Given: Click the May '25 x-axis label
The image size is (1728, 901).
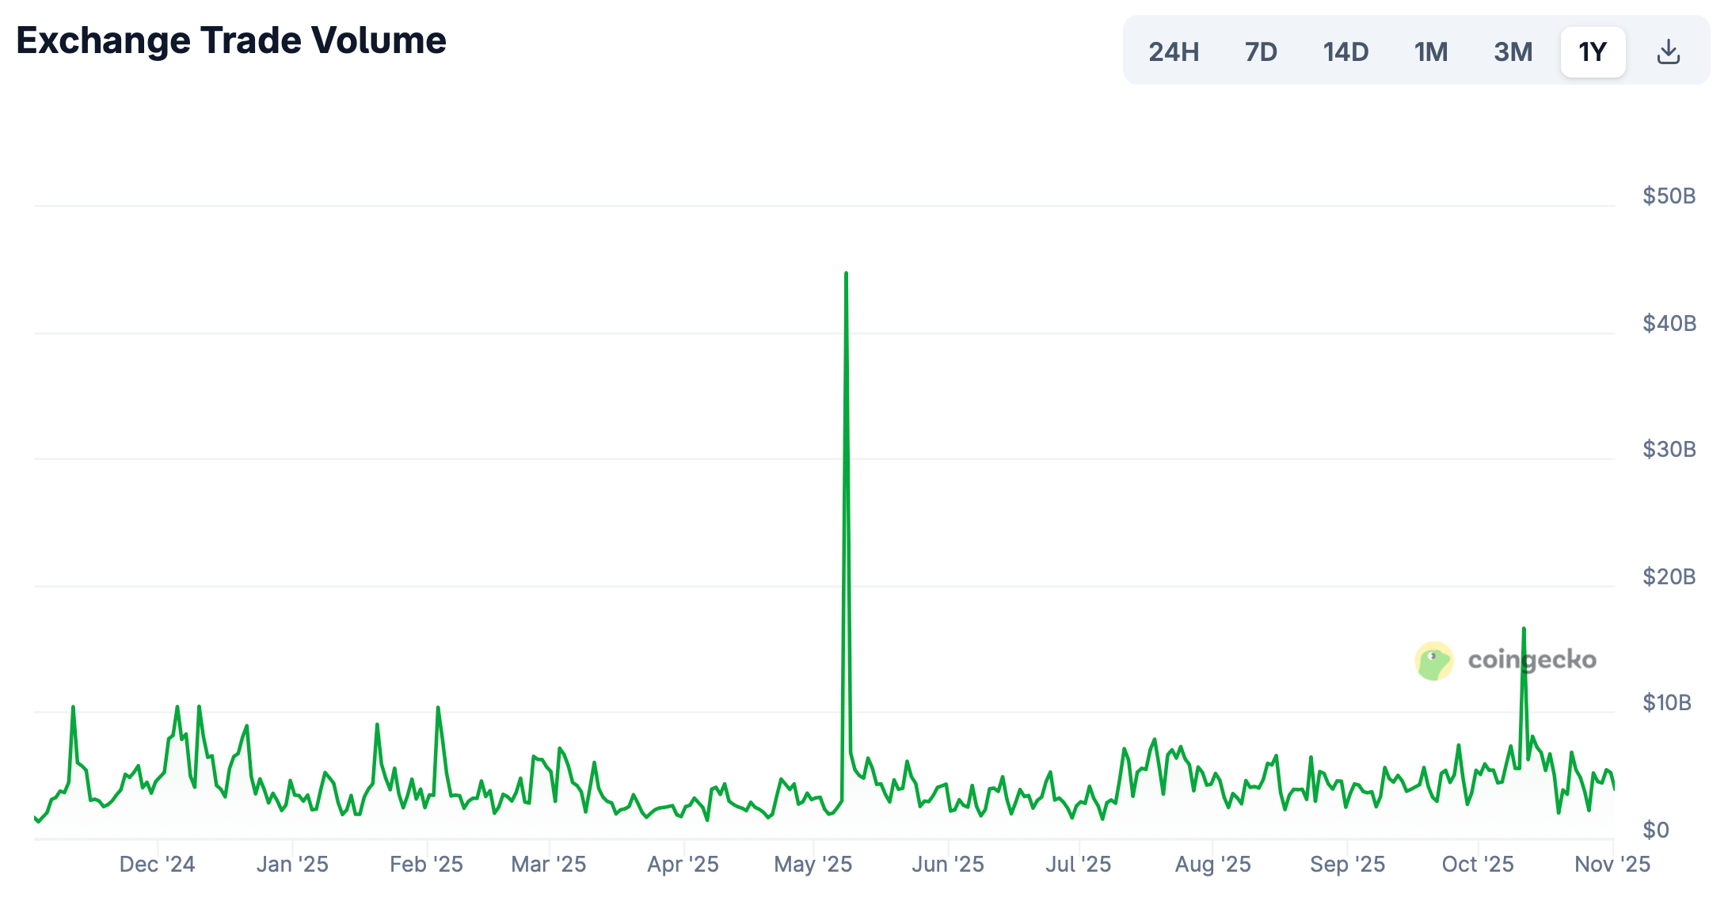Looking at the screenshot, I should [813, 864].
